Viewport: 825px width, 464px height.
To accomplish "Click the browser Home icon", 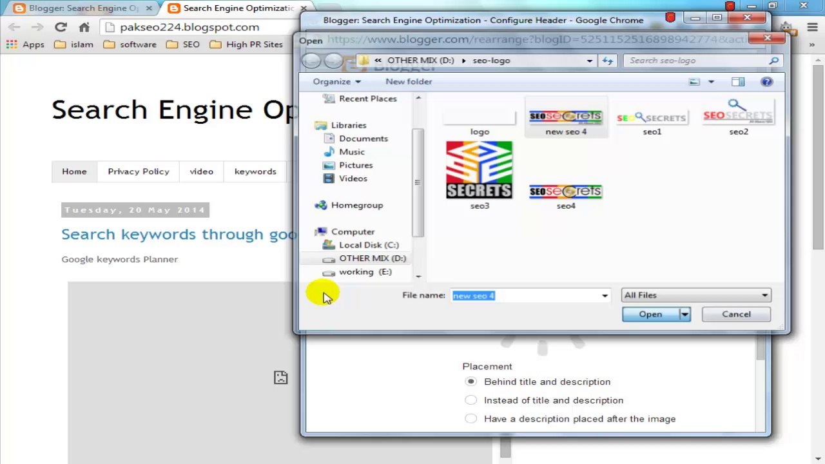I will pyautogui.click(x=84, y=27).
